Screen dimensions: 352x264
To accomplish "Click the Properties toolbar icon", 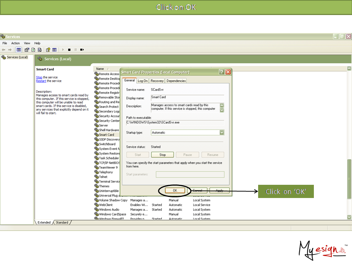I will coord(27,49).
